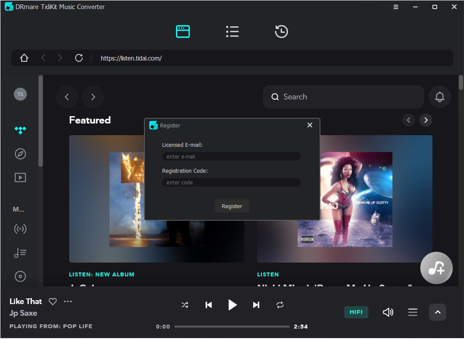Open the play queue
Viewport: 464px width, 339px height.
pyautogui.click(x=413, y=312)
